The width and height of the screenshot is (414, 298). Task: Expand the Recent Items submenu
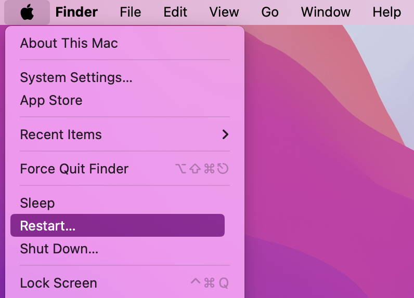pos(125,134)
